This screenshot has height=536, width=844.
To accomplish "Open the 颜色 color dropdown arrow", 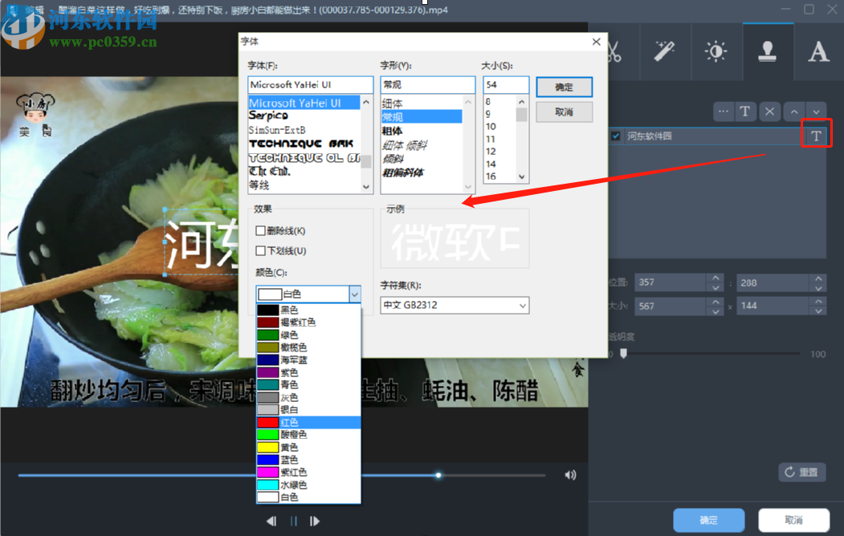I will (354, 294).
